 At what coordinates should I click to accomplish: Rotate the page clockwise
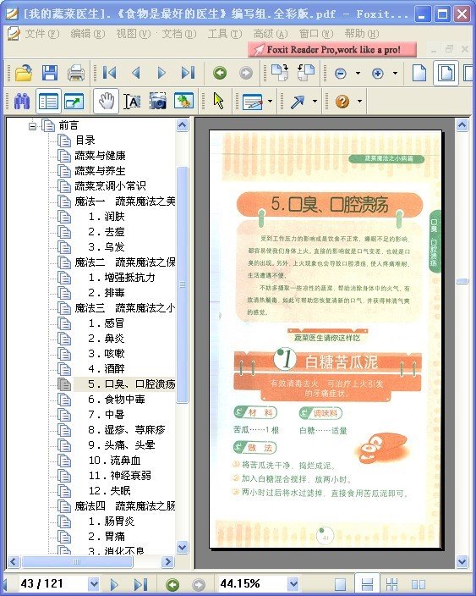(280, 73)
